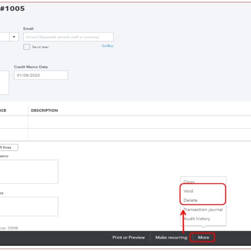Click the Cc/Bcc link
The width and height of the screenshot is (251, 251).
coord(107,46)
